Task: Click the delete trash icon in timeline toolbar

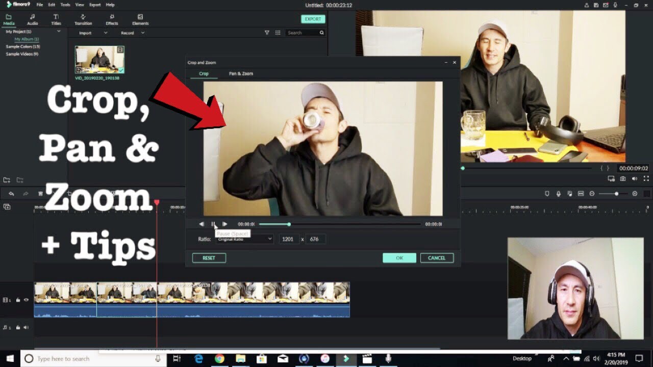Action: (40, 194)
